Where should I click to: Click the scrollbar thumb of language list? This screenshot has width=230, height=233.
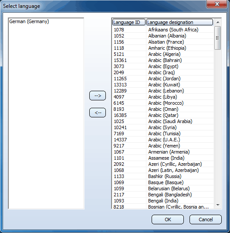point(218,38)
